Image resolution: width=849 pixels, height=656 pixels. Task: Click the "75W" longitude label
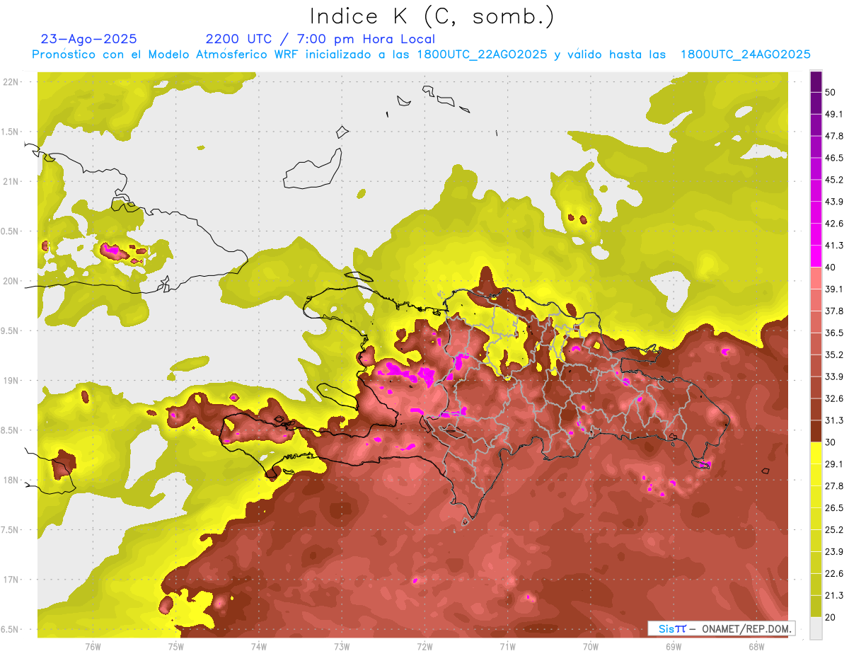click(x=175, y=646)
